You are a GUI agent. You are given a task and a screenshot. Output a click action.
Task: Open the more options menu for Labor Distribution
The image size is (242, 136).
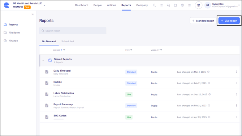click(x=237, y=94)
